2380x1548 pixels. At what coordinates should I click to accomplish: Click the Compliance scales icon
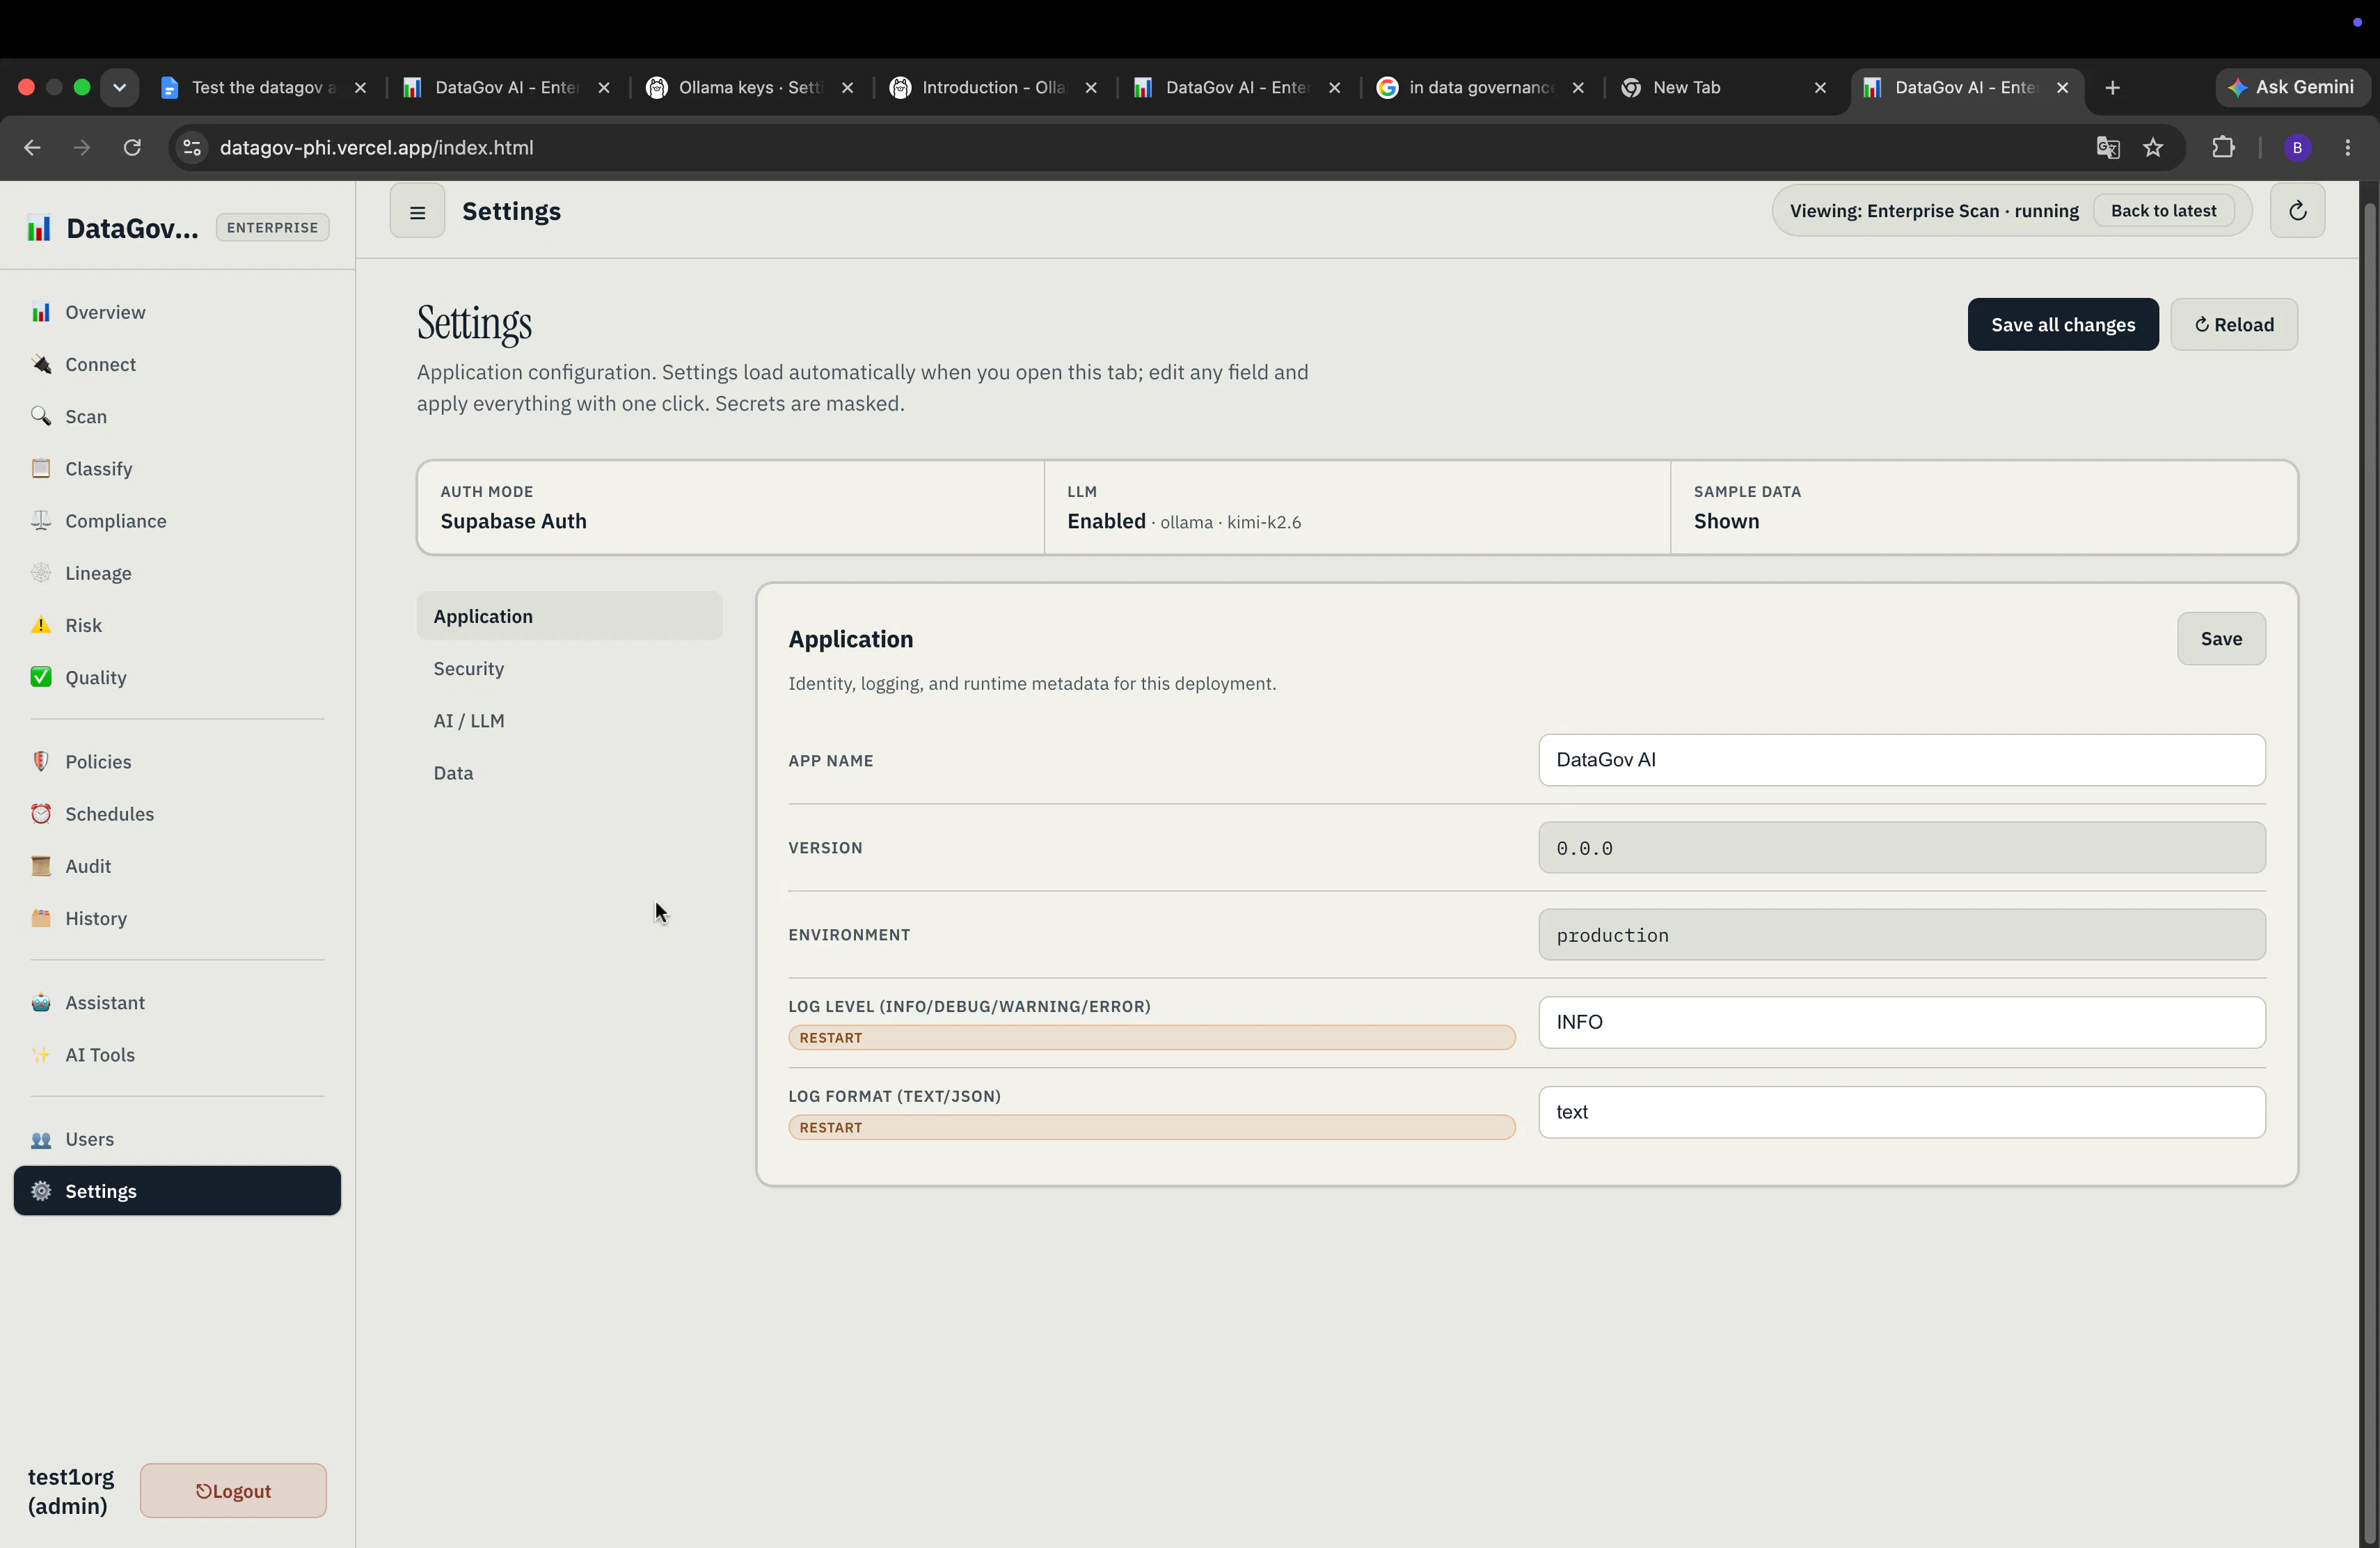click(x=41, y=520)
